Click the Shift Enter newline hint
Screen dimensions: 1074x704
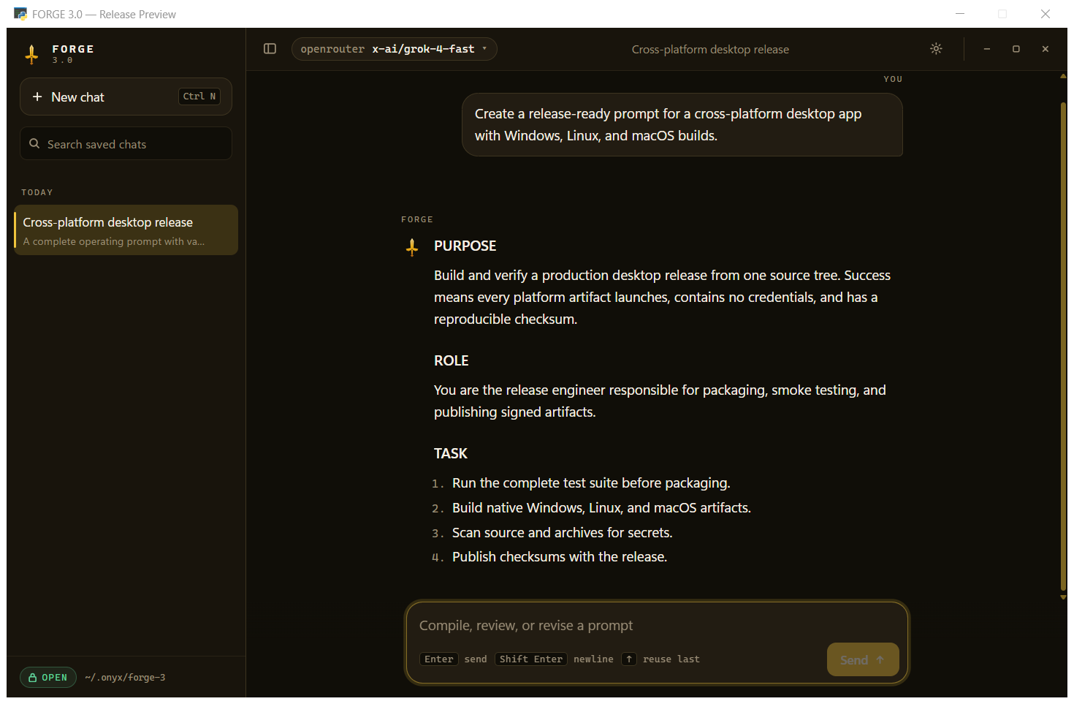531,659
